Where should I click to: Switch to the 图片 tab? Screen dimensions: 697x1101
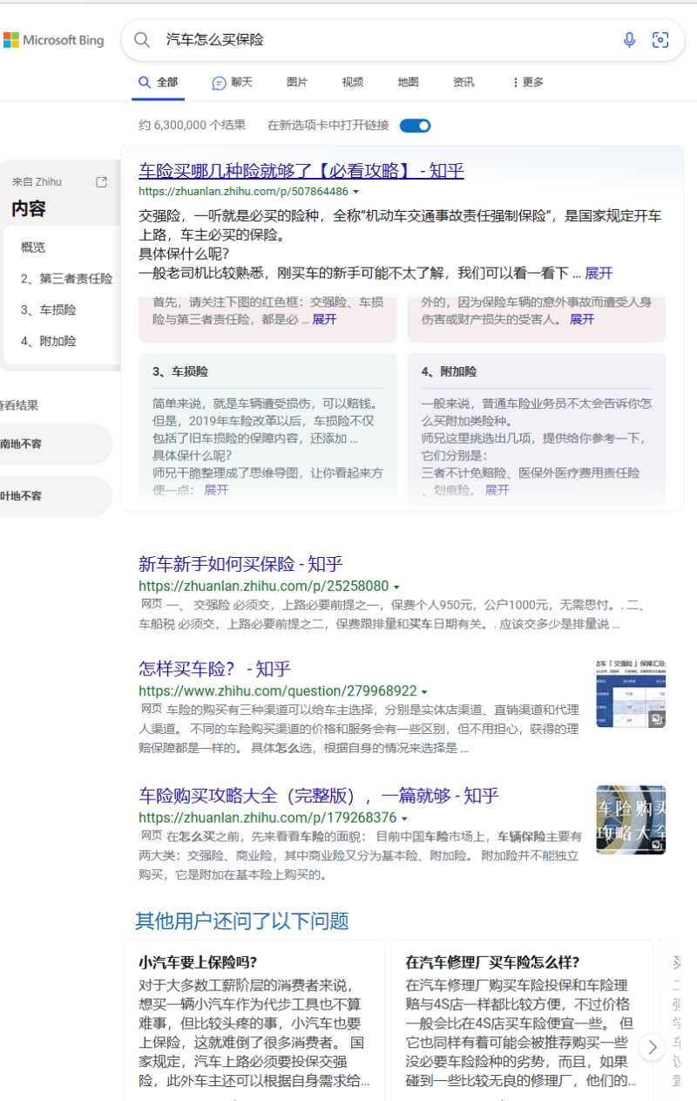[297, 82]
